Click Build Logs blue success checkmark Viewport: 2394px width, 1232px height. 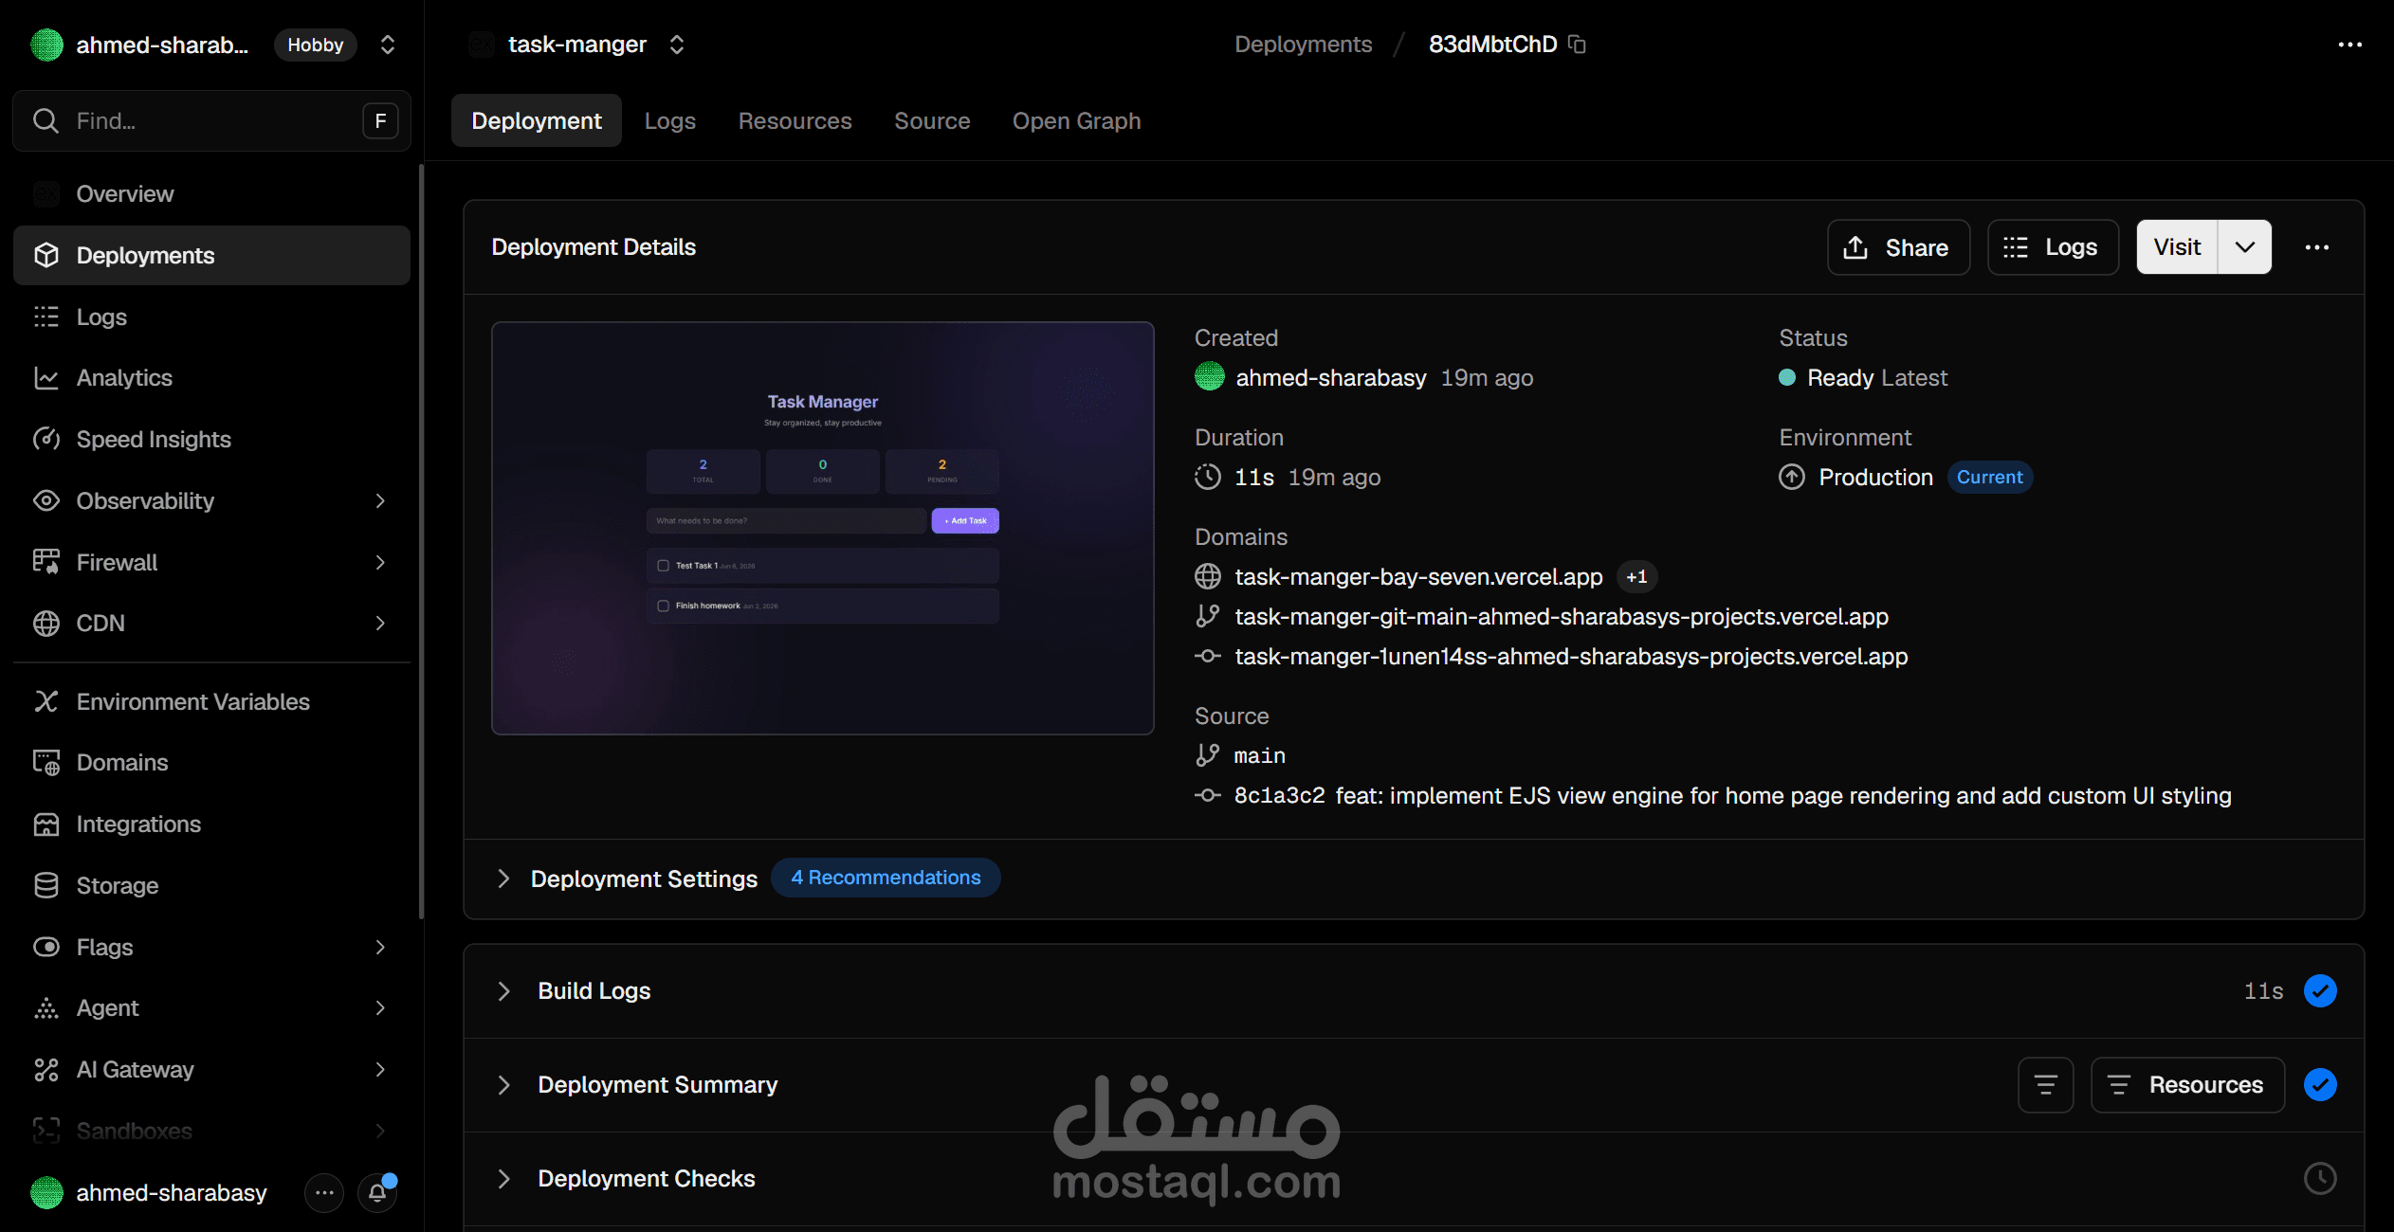[x=2320, y=991]
